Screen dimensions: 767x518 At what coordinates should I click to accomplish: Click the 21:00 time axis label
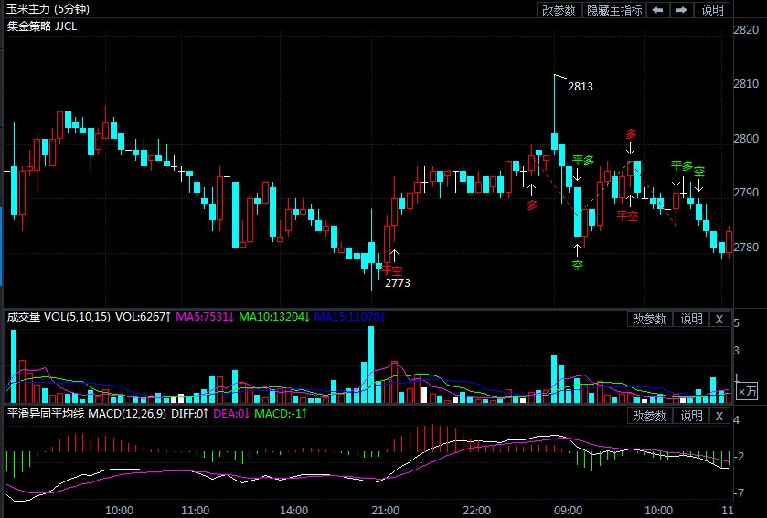(386, 510)
